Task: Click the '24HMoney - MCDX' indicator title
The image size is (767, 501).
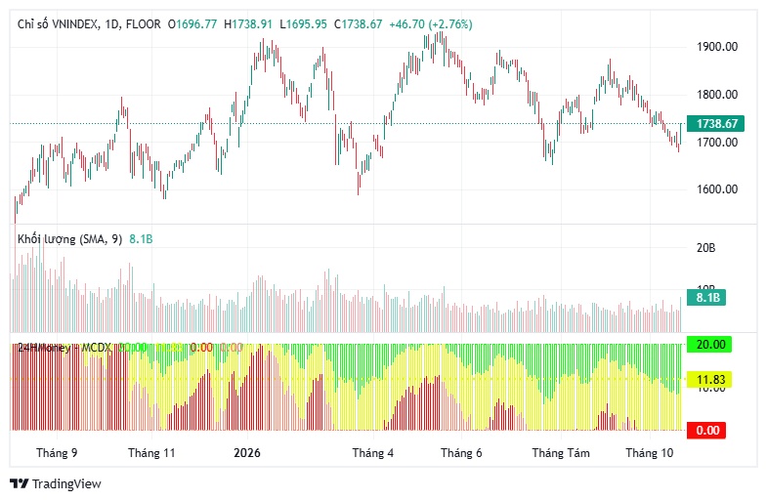Action: tap(64, 348)
